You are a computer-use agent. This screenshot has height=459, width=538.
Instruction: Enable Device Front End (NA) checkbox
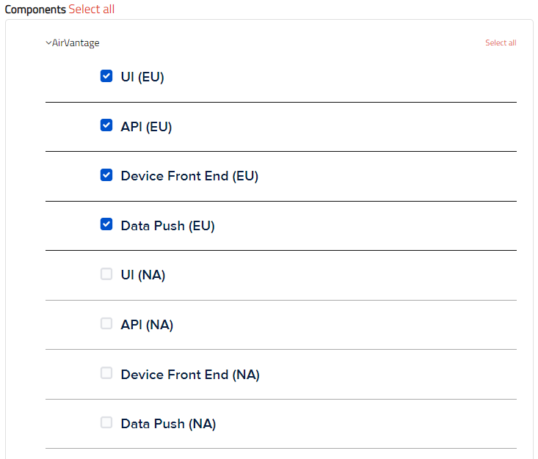[106, 373]
